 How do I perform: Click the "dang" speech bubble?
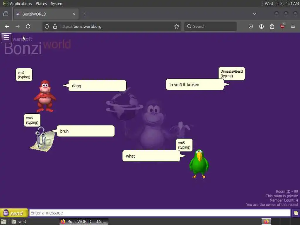point(97,86)
